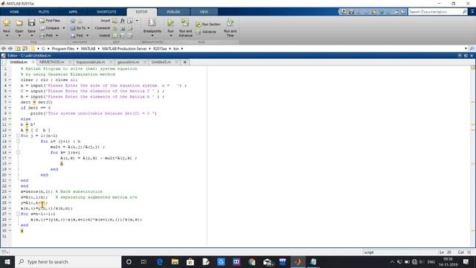This screenshot has width=476, height=268.
Task: Toggle breakpoint on line 23
Action: click(10, 191)
